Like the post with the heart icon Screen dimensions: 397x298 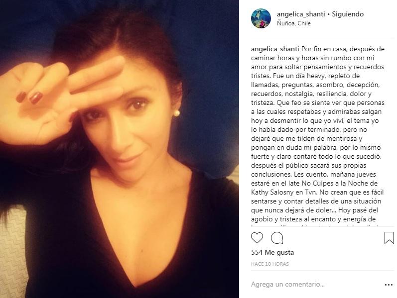pos(257,238)
